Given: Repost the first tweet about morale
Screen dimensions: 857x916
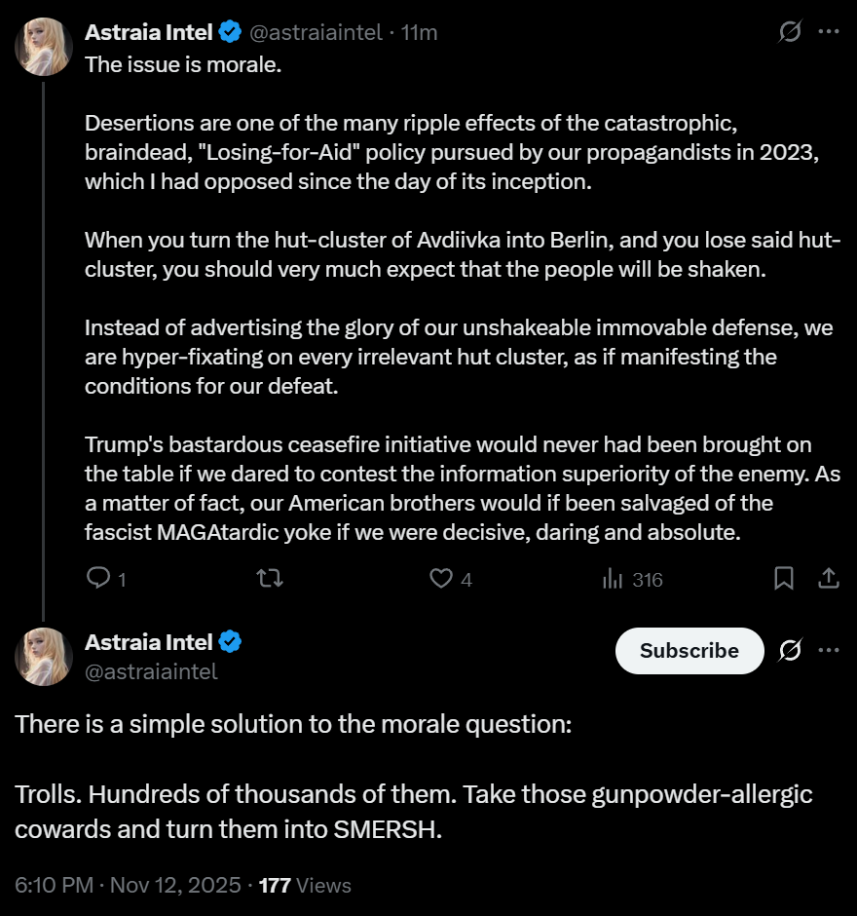Looking at the screenshot, I should coord(269,579).
